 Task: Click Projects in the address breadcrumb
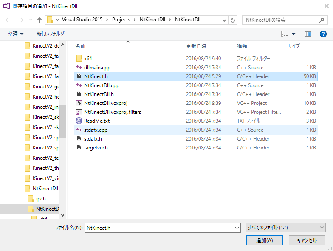point(121,20)
